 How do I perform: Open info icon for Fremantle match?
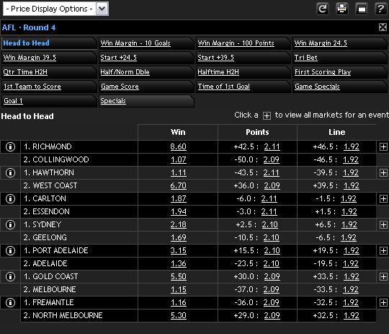[10, 302]
